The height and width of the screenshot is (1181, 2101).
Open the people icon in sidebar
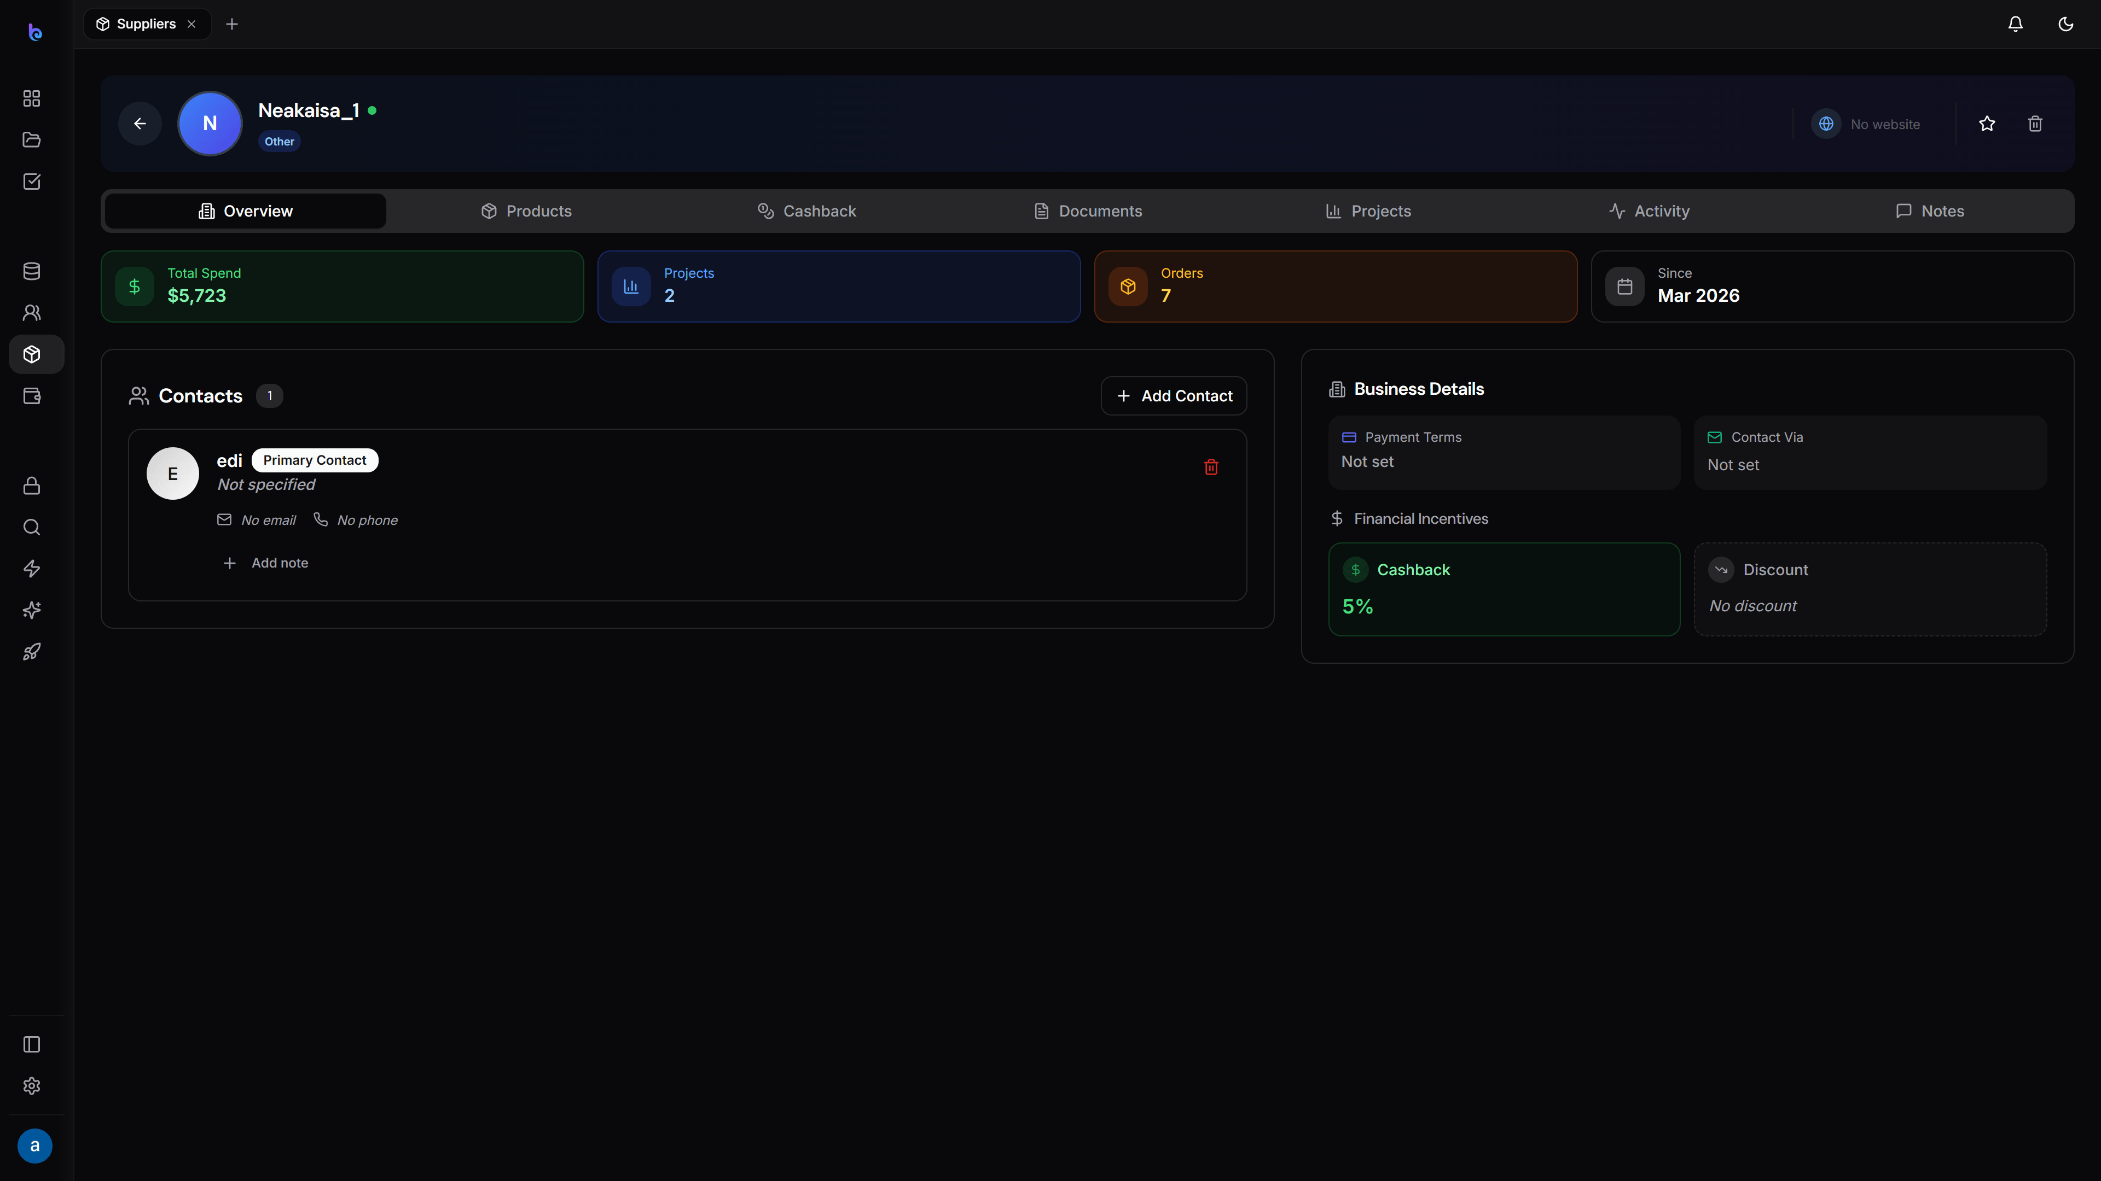tap(32, 313)
